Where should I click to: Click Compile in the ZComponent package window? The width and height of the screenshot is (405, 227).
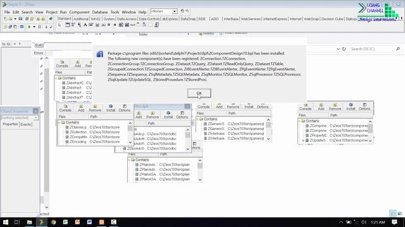pos(305,107)
